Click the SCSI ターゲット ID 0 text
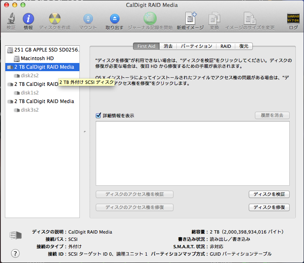This screenshot has height=263, width=304. click(x=90, y=254)
